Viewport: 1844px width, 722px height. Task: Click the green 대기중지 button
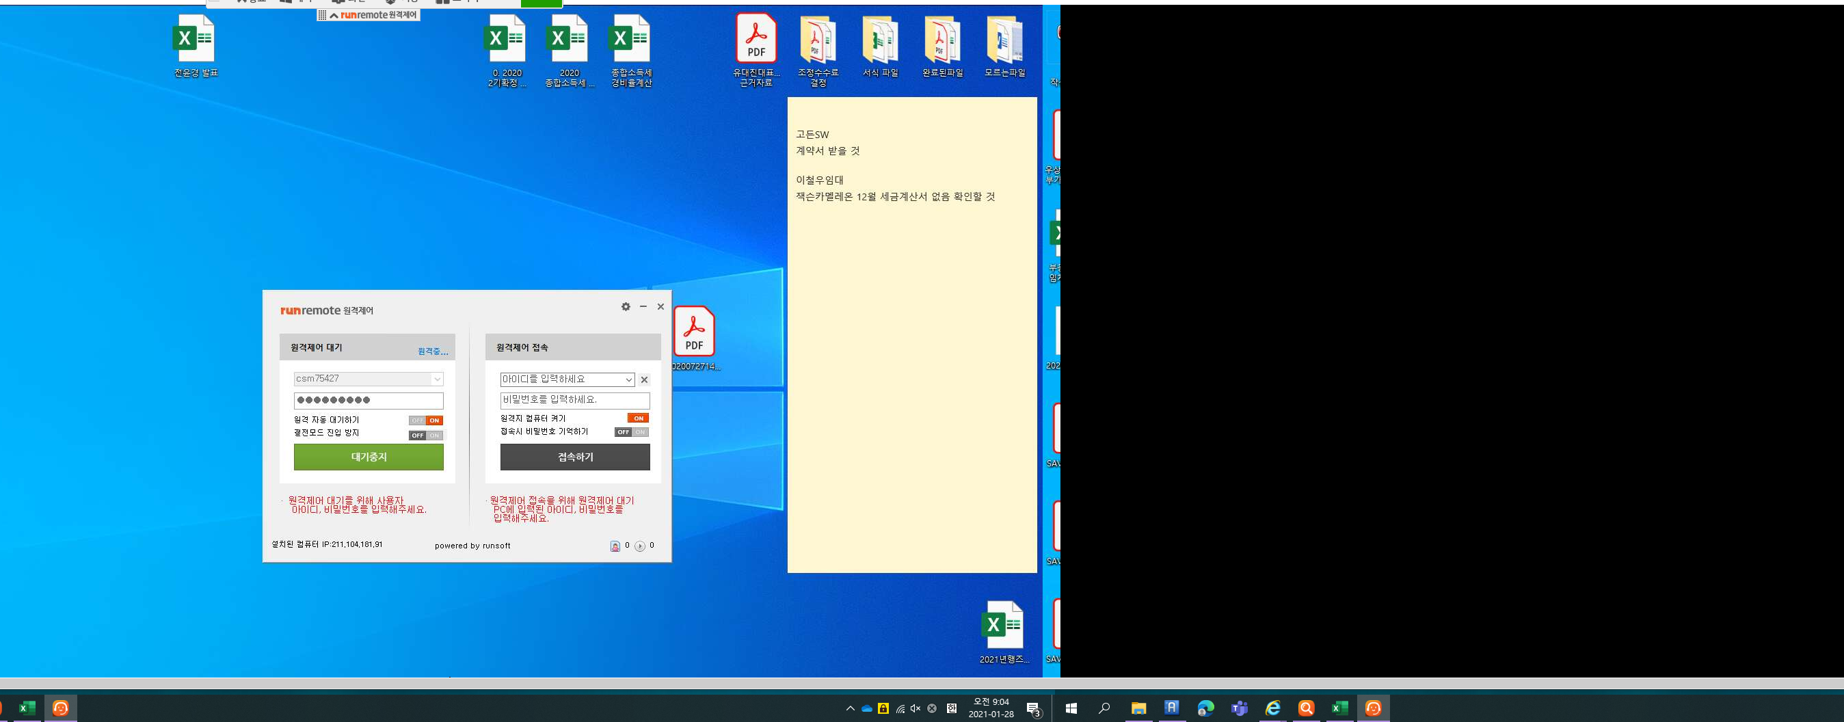click(x=369, y=457)
